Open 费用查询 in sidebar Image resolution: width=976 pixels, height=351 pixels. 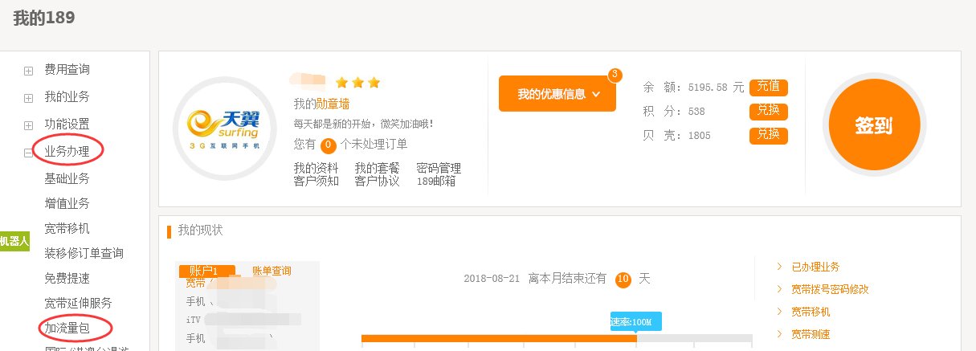tap(67, 71)
